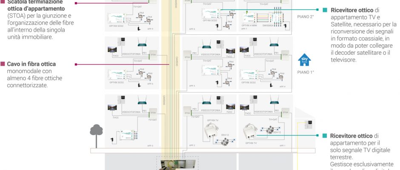Click the video intercom unit in APP 3
The image size is (400, 170).
coord(122,102)
